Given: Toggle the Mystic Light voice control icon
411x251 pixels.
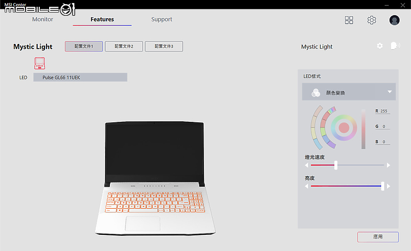Looking at the screenshot, I should pos(395,46).
